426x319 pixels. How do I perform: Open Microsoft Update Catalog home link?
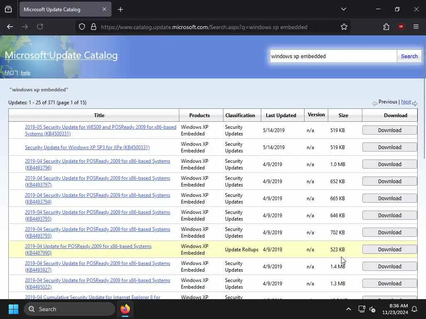[61, 55]
